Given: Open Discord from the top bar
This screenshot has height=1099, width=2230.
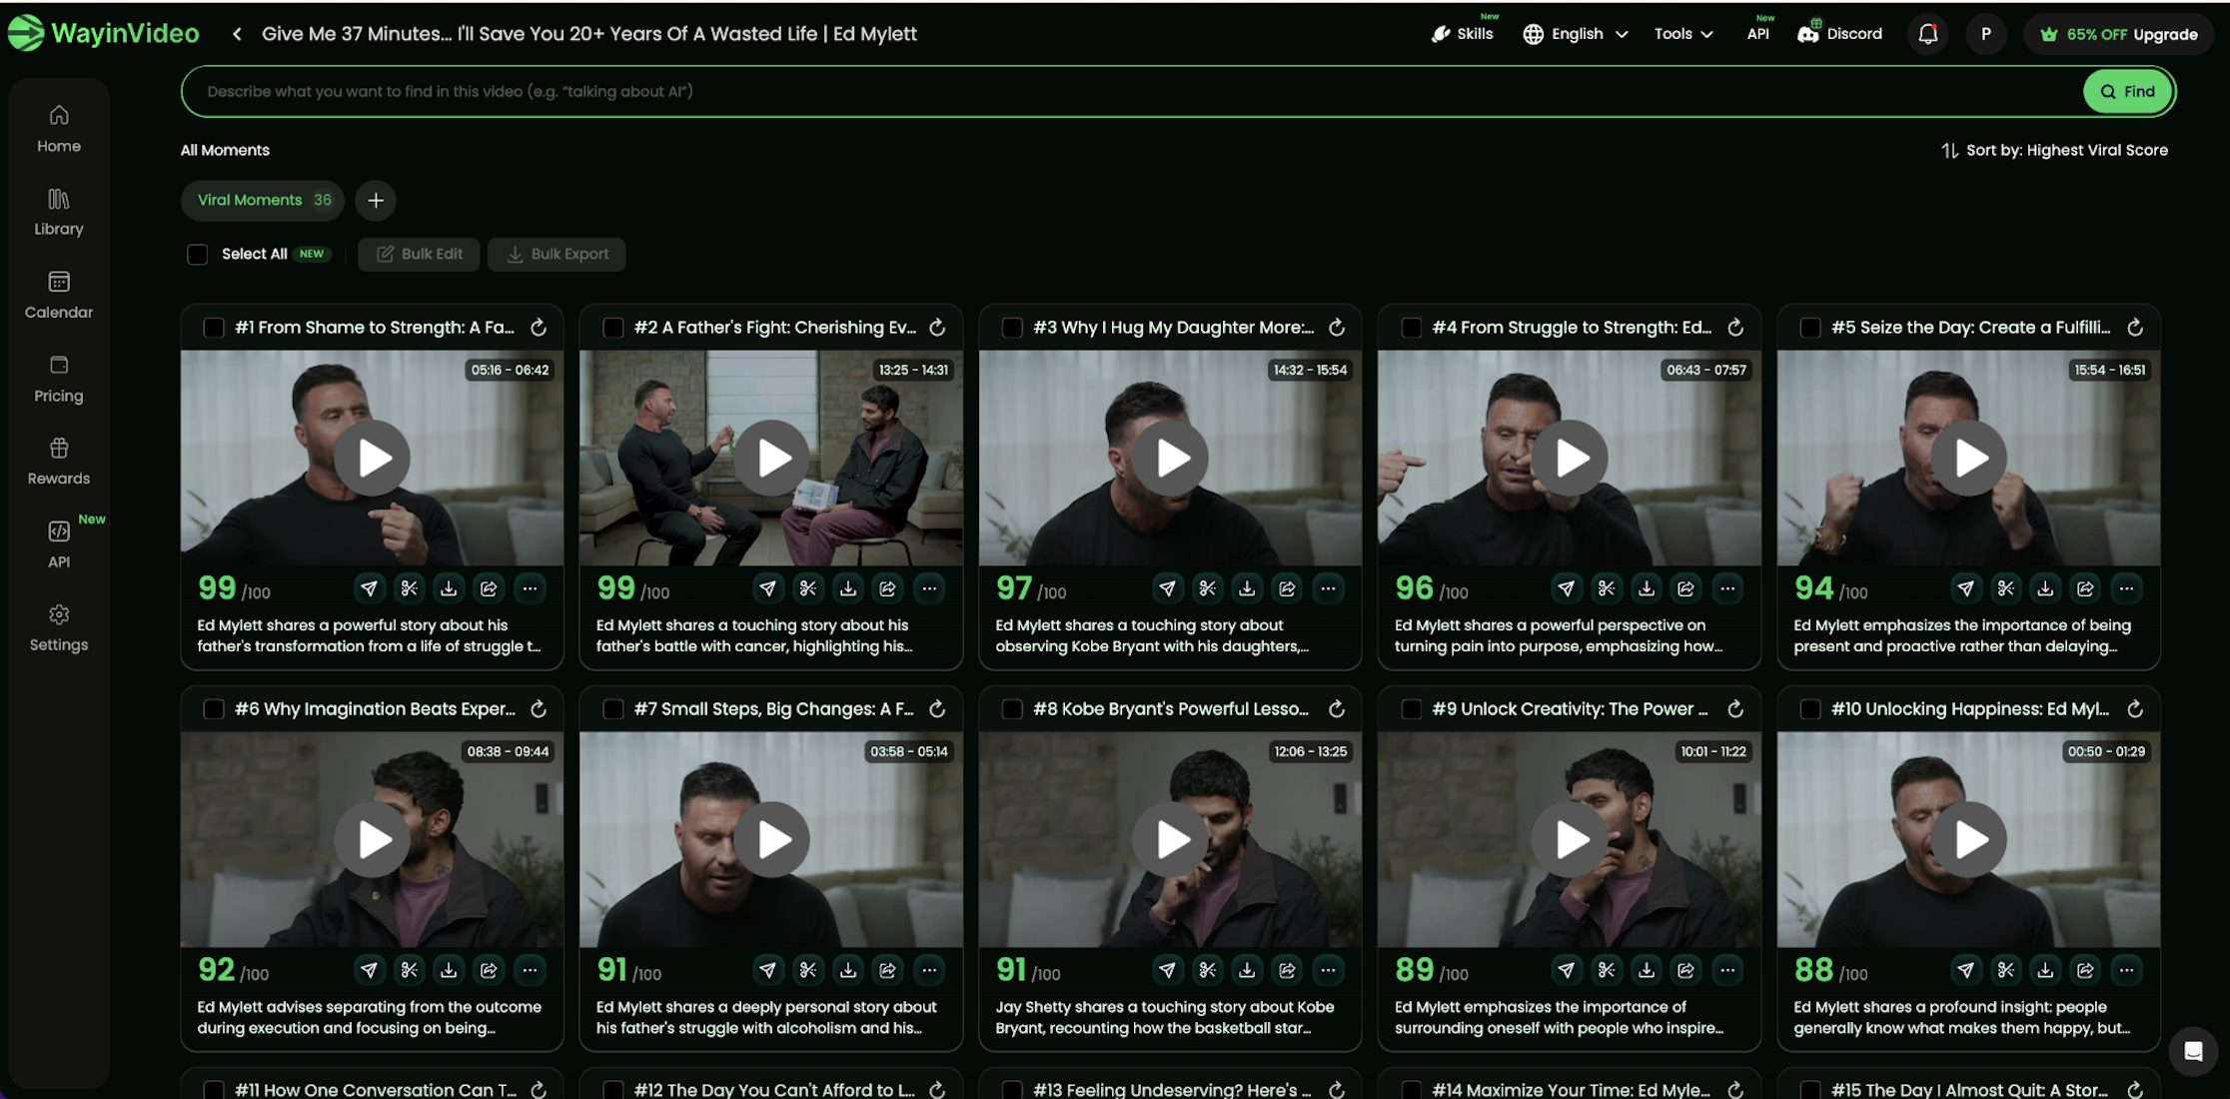Looking at the screenshot, I should (1840, 34).
